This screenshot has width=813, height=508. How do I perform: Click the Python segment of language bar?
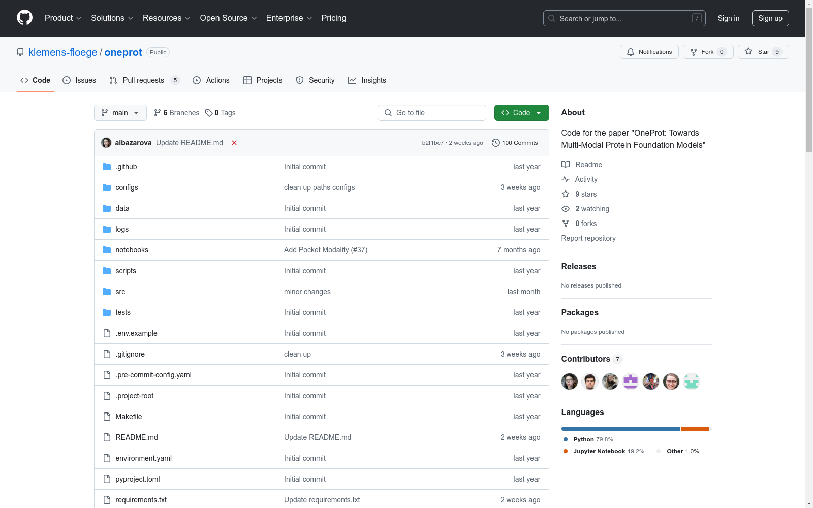(620, 429)
